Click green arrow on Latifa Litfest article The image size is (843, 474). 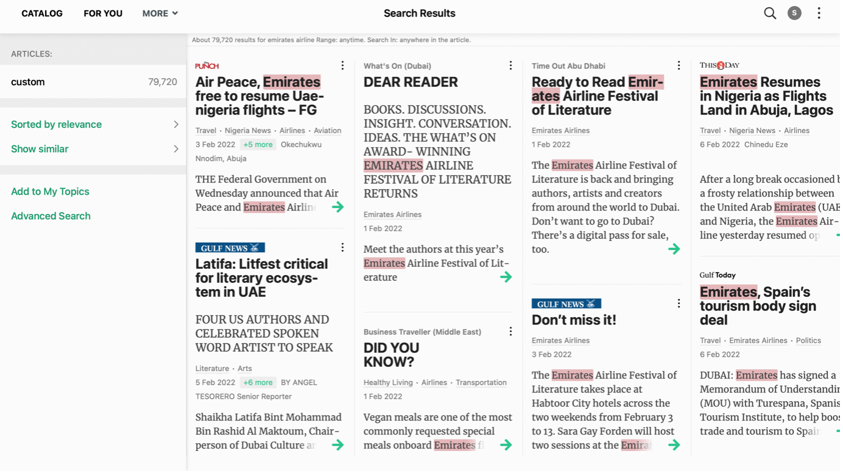338,445
